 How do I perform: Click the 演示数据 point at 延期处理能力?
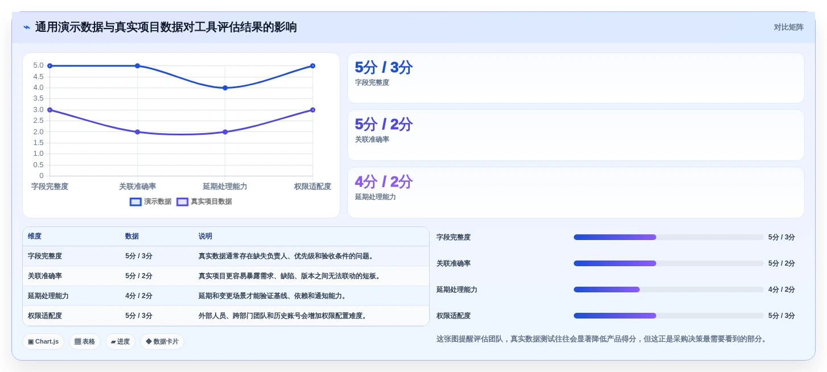[225, 88]
